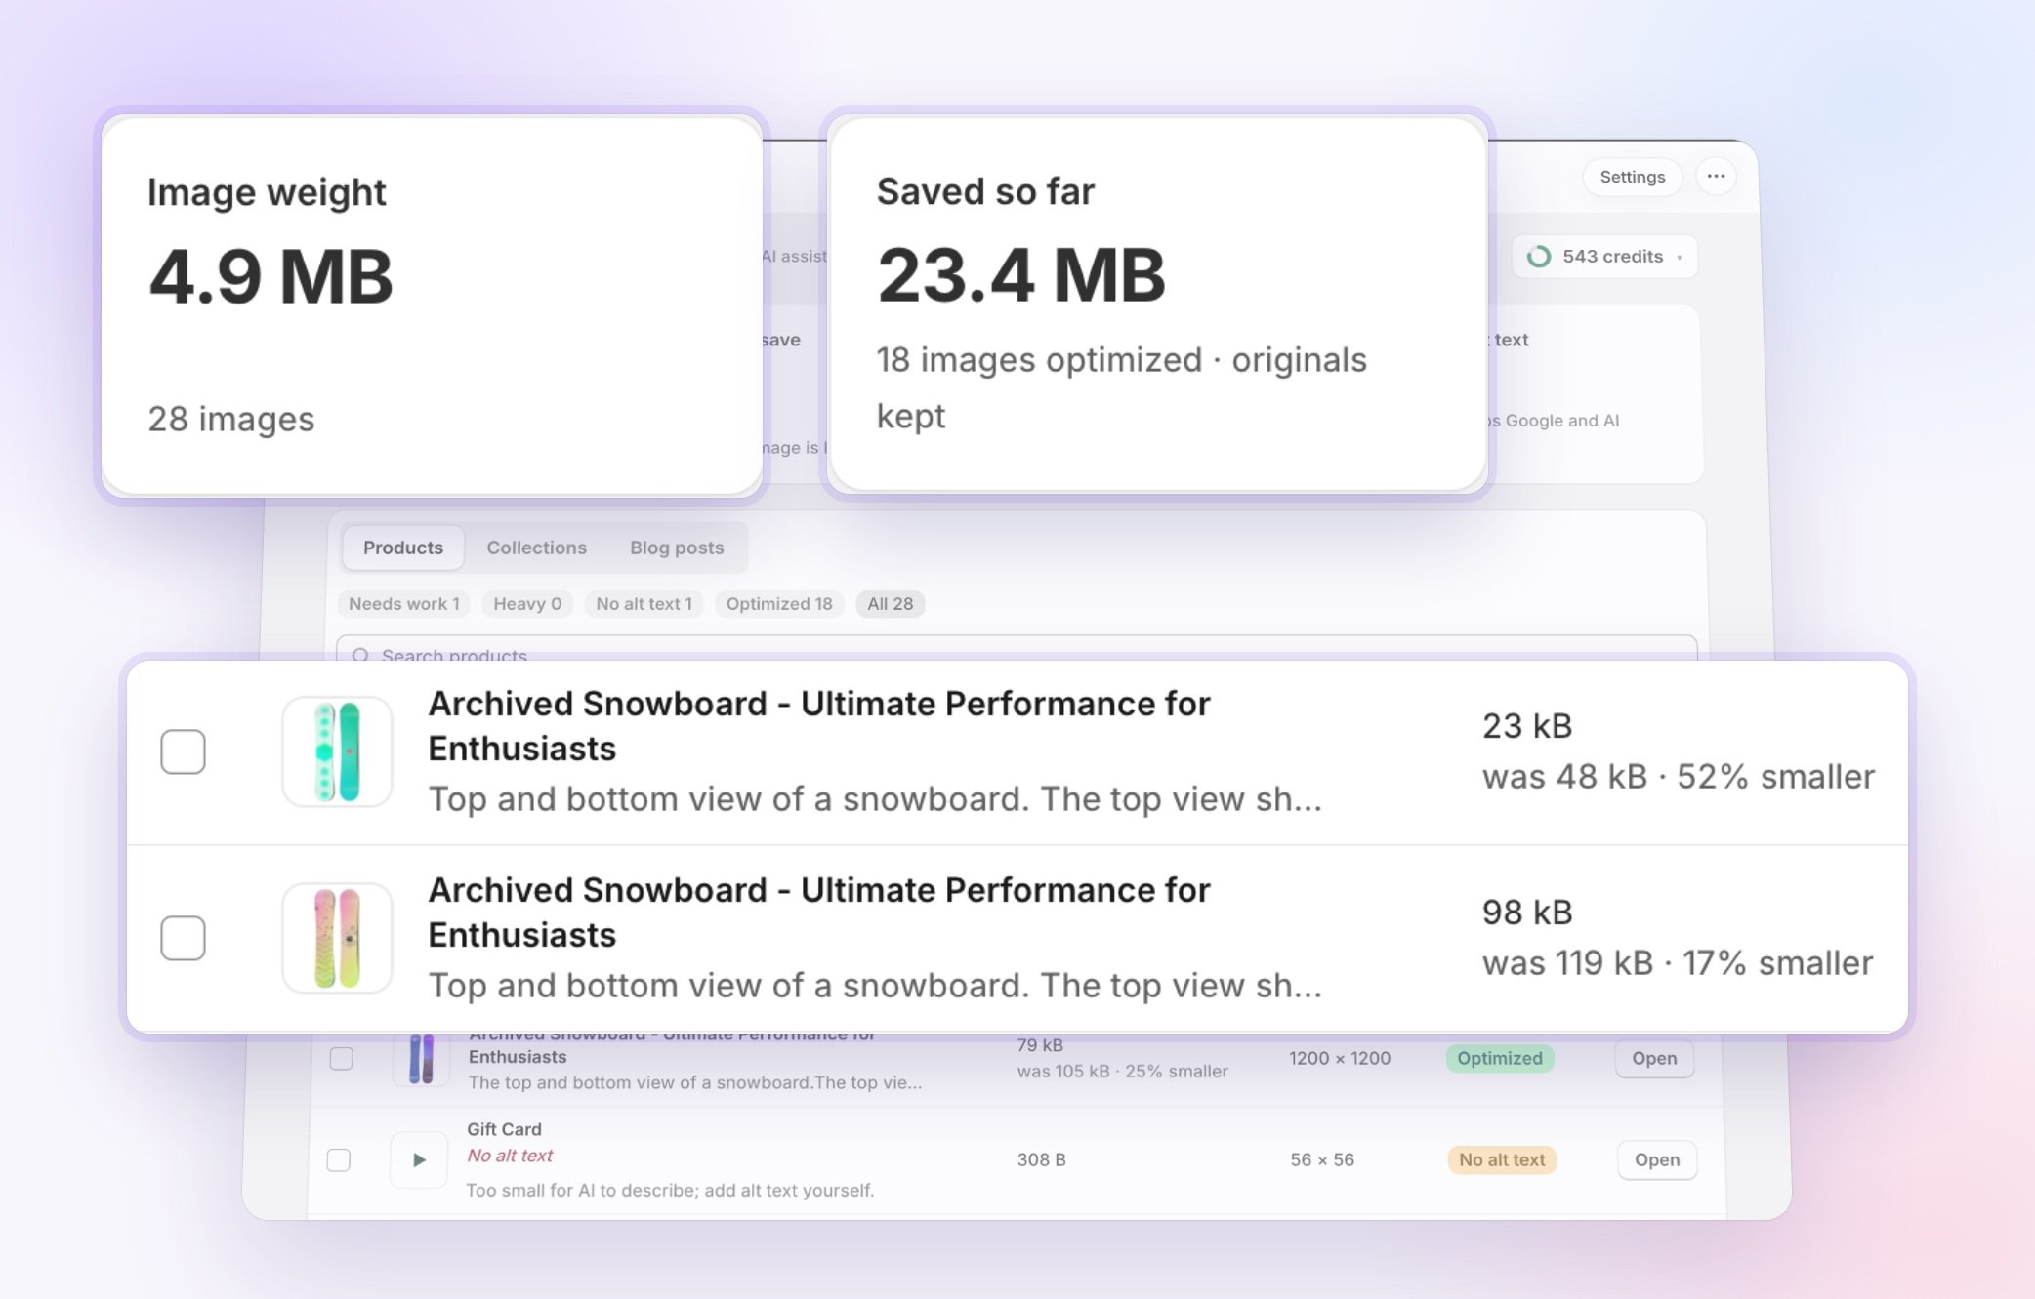
Task: Click the '308 B' size cell
Action: [x=1042, y=1159]
